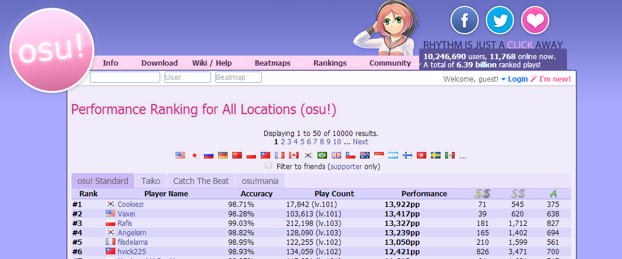Show more country flags via ellipsis

point(463,156)
